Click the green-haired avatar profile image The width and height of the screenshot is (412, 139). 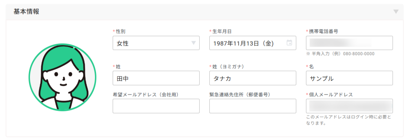(x=62, y=77)
